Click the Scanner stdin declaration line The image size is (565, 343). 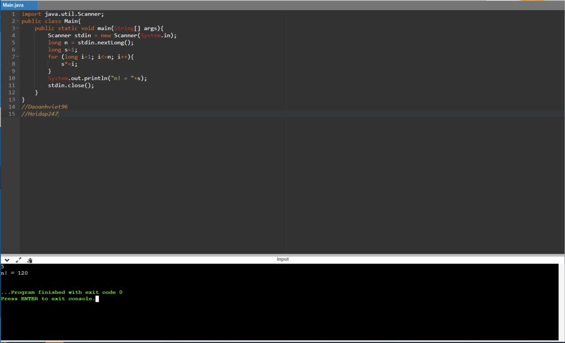(113, 35)
